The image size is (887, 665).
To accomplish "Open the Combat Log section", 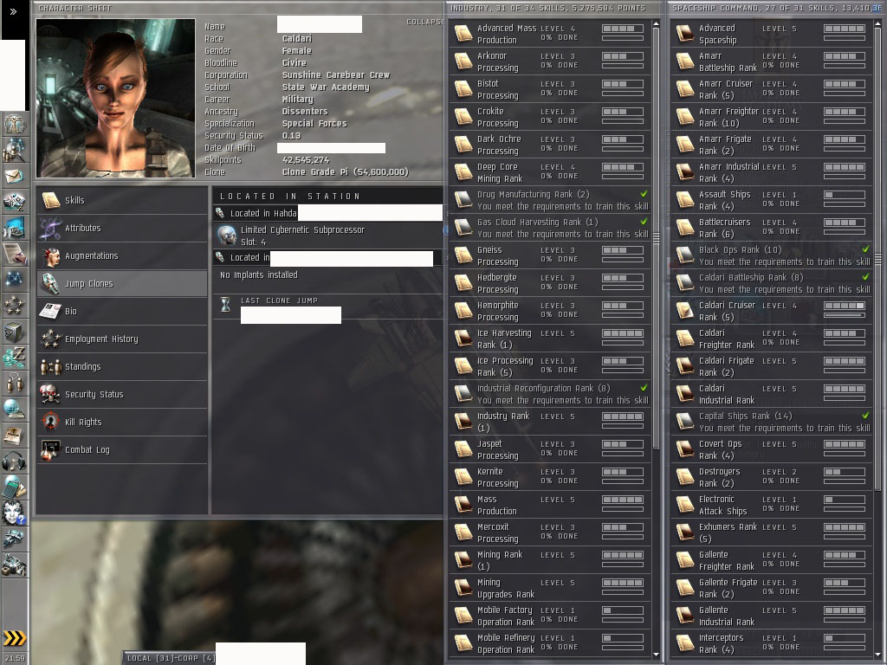I will click(x=122, y=449).
